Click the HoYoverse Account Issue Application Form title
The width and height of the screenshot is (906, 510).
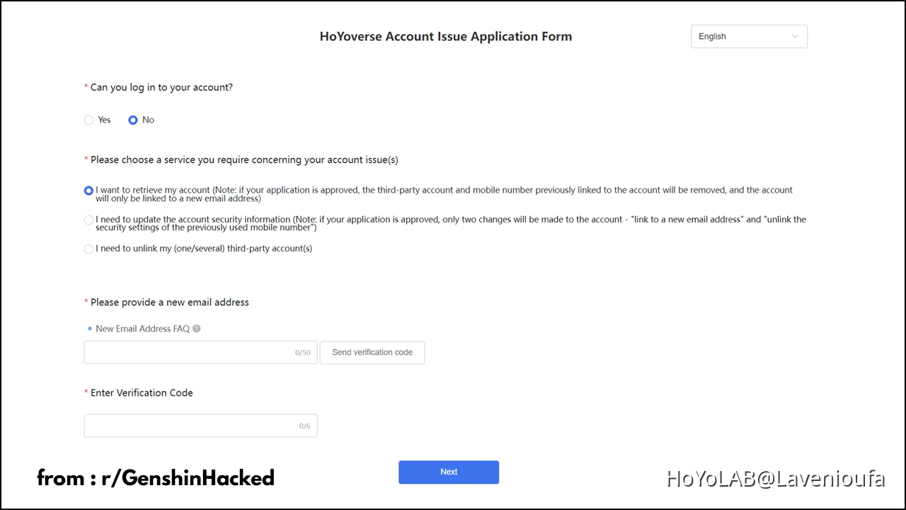tap(445, 36)
